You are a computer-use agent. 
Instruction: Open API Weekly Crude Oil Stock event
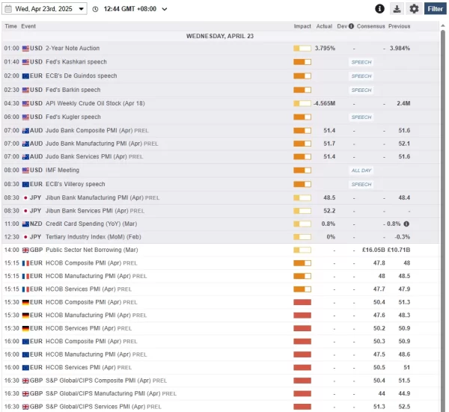(x=95, y=103)
